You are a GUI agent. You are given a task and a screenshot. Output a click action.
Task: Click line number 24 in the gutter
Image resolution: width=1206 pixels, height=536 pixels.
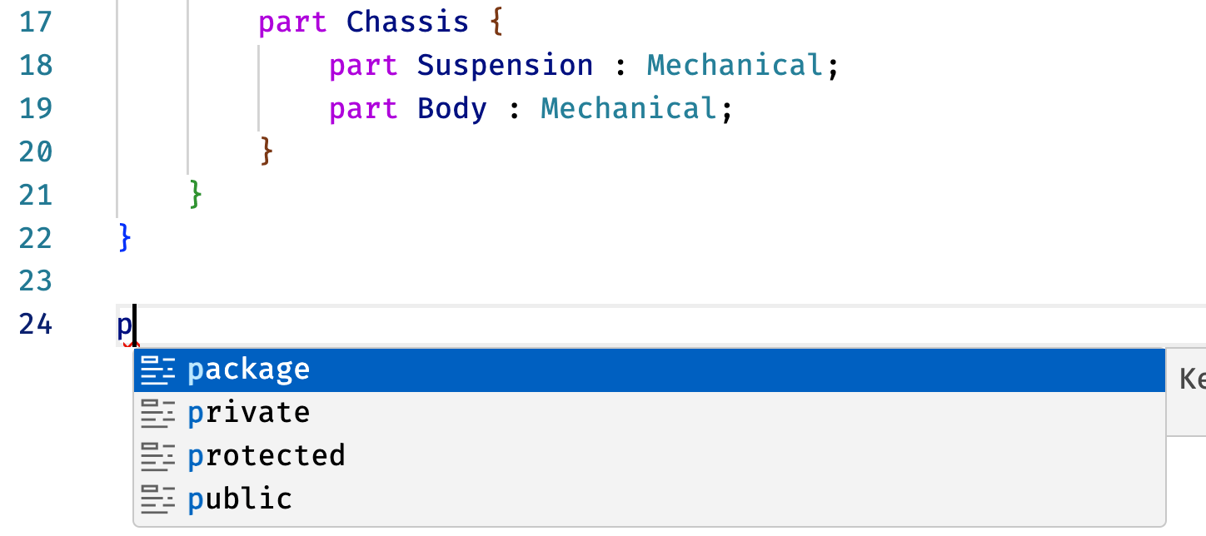[x=35, y=325]
